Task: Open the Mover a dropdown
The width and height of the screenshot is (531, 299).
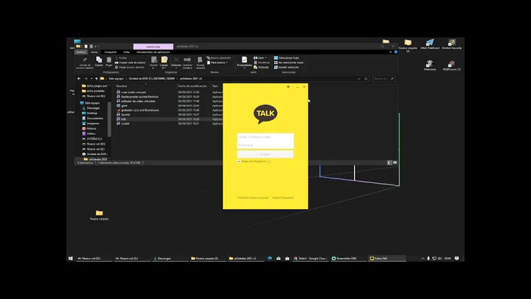Action: click(x=154, y=62)
